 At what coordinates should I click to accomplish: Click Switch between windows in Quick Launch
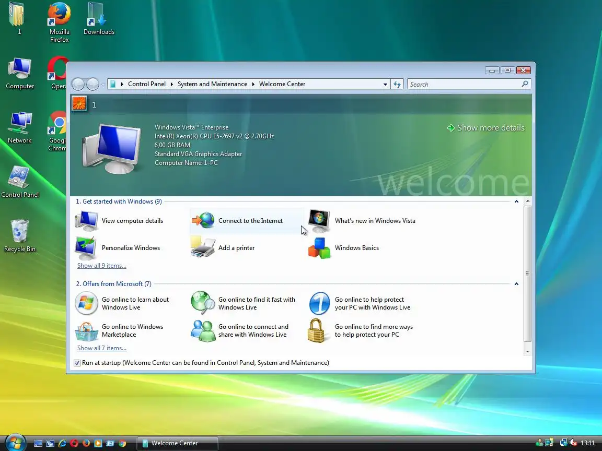pyautogui.click(x=50, y=443)
